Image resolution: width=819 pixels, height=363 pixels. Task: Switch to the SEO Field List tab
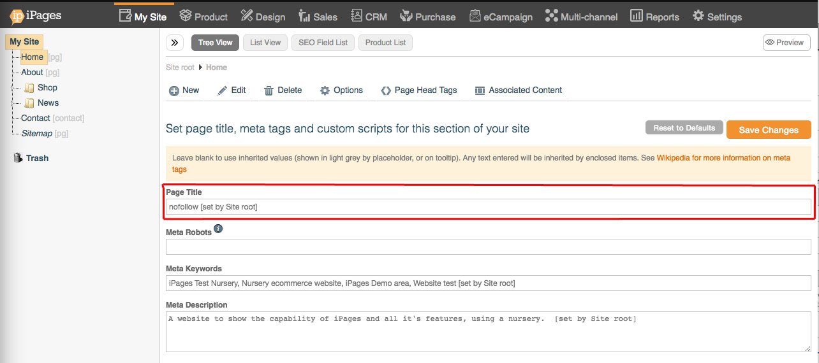pos(323,43)
